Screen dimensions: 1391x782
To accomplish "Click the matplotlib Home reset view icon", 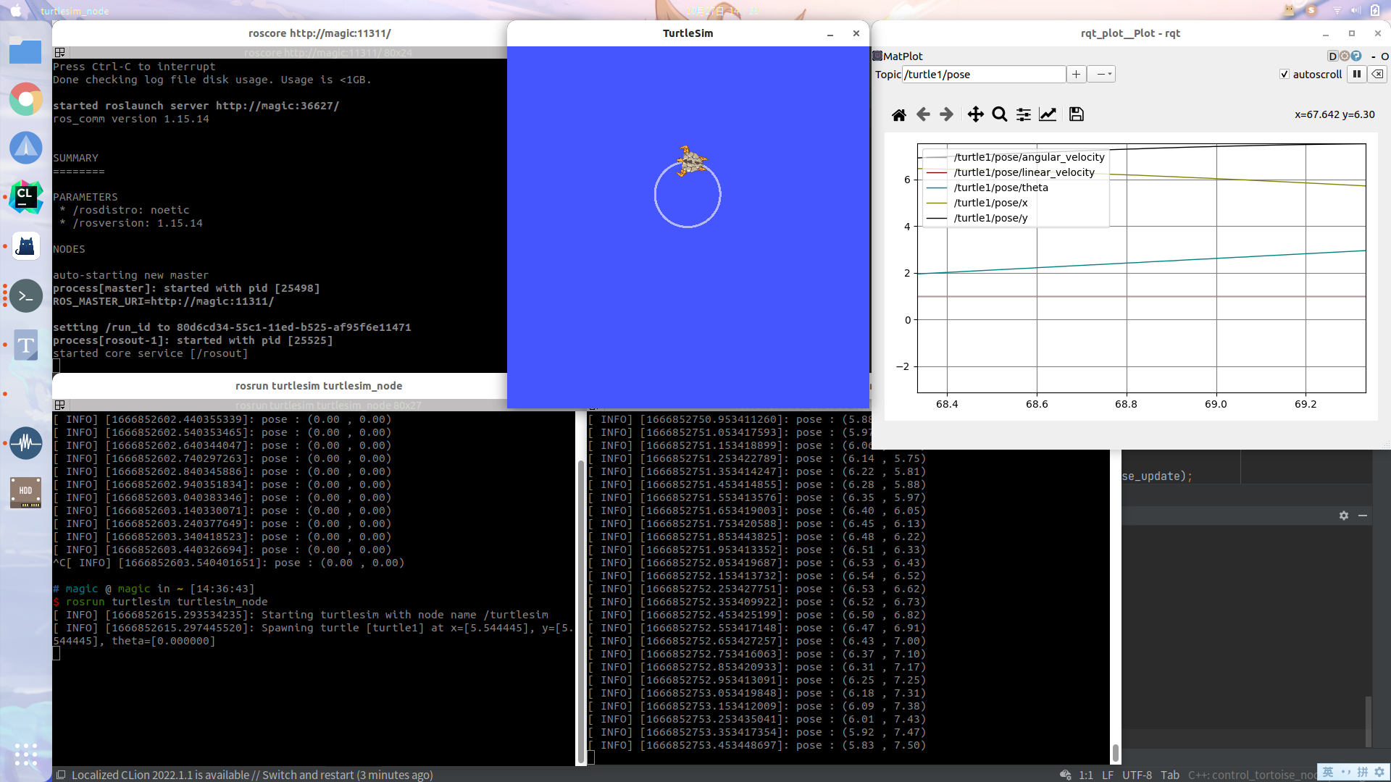I will pyautogui.click(x=898, y=114).
